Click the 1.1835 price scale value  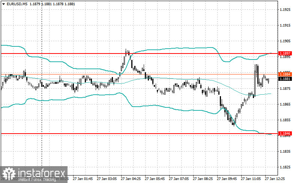point(285,151)
